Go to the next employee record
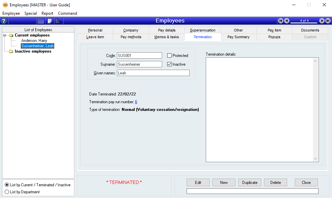The height and width of the screenshot is (198, 332). click(x=322, y=21)
